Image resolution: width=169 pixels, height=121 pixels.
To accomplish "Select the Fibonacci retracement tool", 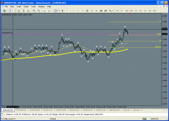I will pos(92,11).
